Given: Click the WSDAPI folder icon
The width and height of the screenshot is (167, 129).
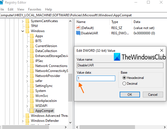Looking at the screenshot, I should [32, 106].
